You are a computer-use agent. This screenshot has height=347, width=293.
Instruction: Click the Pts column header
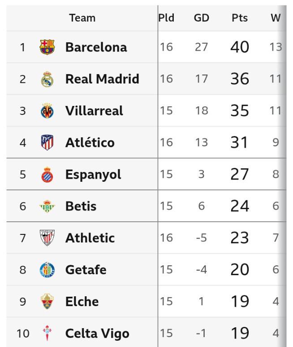tap(240, 18)
